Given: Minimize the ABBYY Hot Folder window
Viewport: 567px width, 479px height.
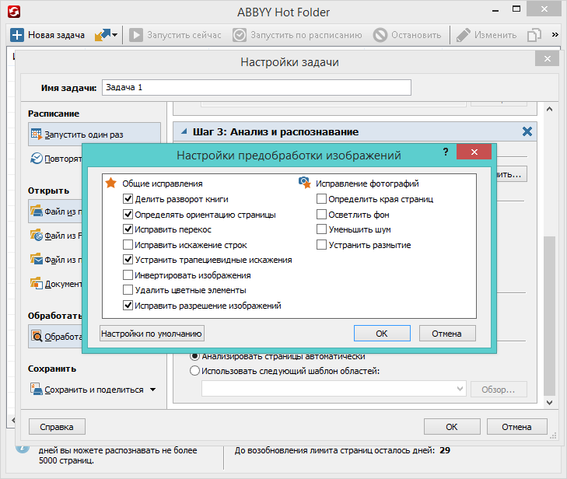Looking at the screenshot, I should click(x=495, y=10).
